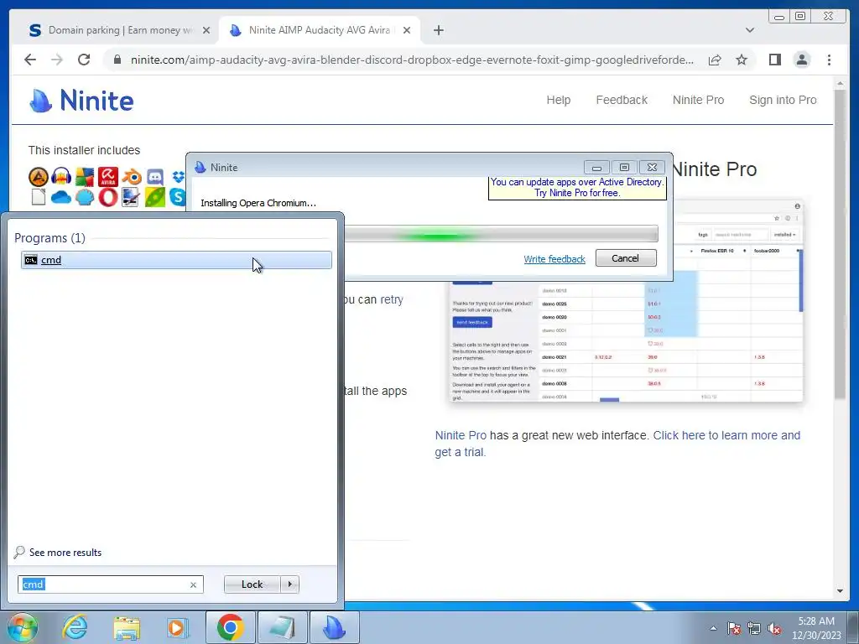Viewport: 859px width, 644px height.
Task: Open the Windows Start orb
Action: [x=23, y=627]
